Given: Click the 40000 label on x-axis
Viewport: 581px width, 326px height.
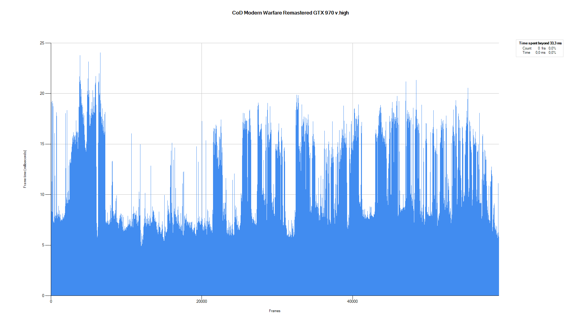Looking at the screenshot, I should 352,301.
